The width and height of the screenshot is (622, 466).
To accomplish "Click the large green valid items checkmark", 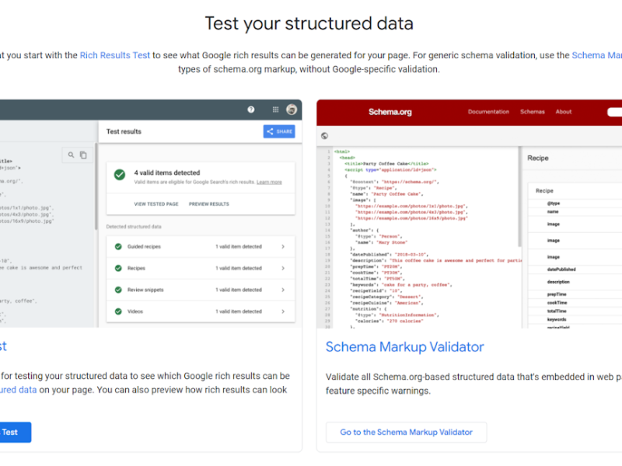I will [119, 175].
